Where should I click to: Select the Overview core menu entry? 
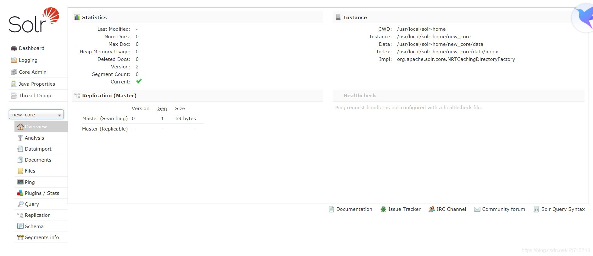click(41, 126)
